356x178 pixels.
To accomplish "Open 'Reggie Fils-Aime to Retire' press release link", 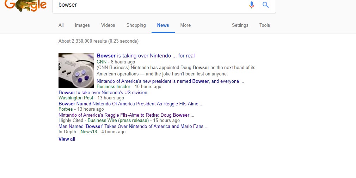I will (127, 115).
